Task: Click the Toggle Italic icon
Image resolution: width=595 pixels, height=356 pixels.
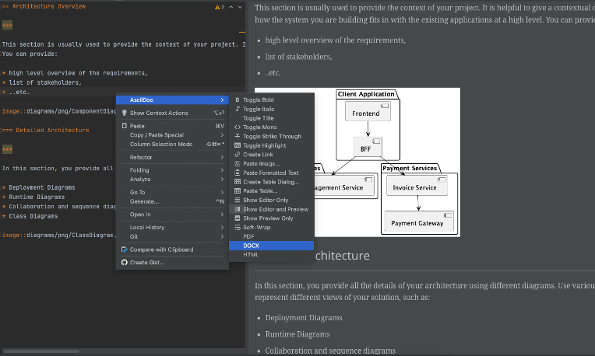Action: 238,109
